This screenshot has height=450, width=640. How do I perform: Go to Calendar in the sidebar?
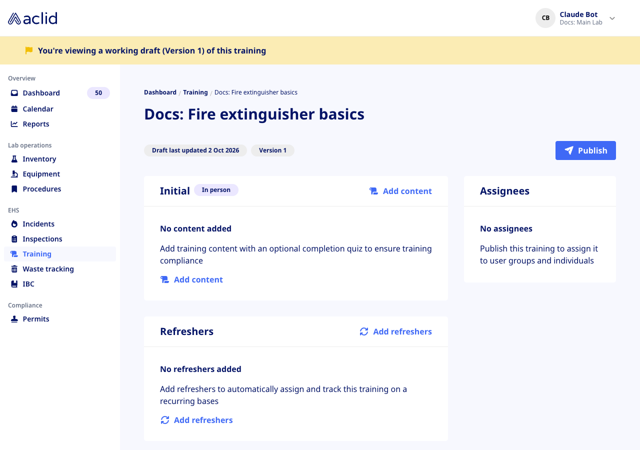coord(60,109)
